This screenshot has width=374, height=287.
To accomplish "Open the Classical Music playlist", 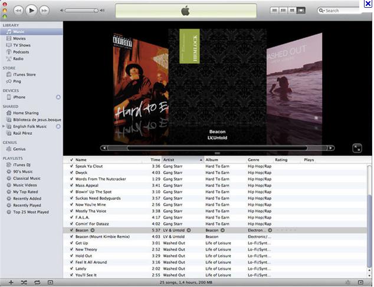I will pos(27,179).
